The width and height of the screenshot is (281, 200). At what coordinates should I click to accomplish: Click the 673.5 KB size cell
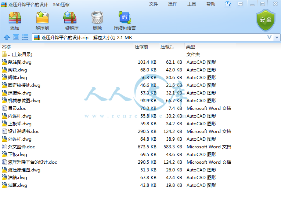pyautogui.click(x=147, y=147)
